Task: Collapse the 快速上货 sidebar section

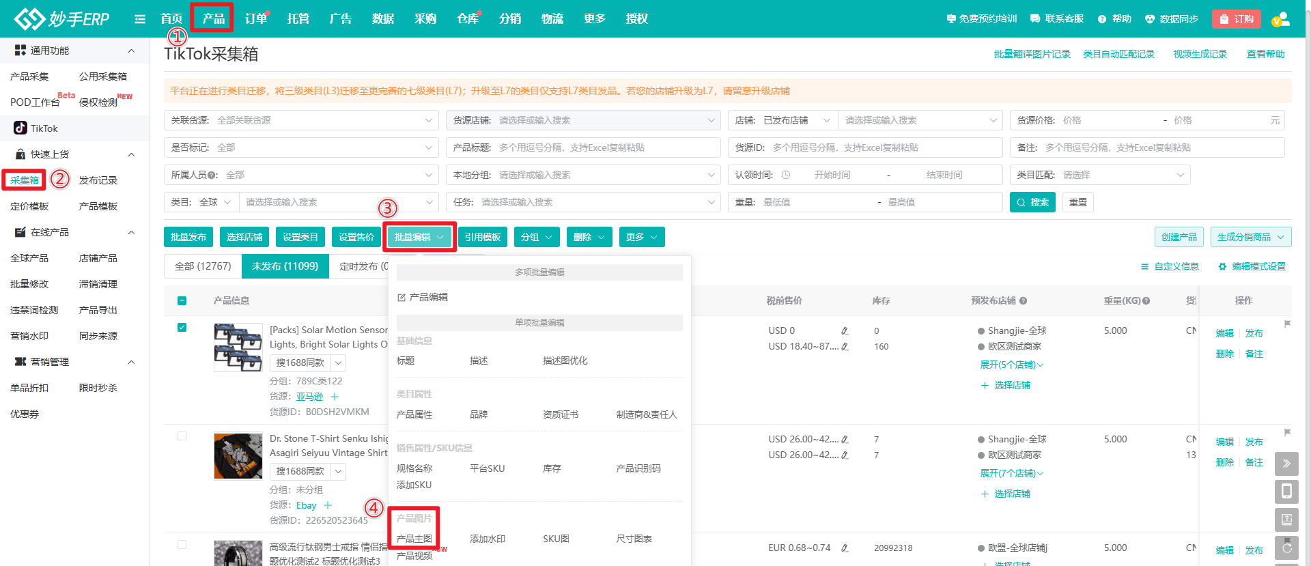Action: pos(132,154)
